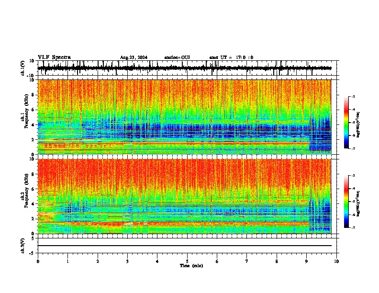Click the "station=OUI" label
This screenshot has width=379, height=293.
coord(177,57)
